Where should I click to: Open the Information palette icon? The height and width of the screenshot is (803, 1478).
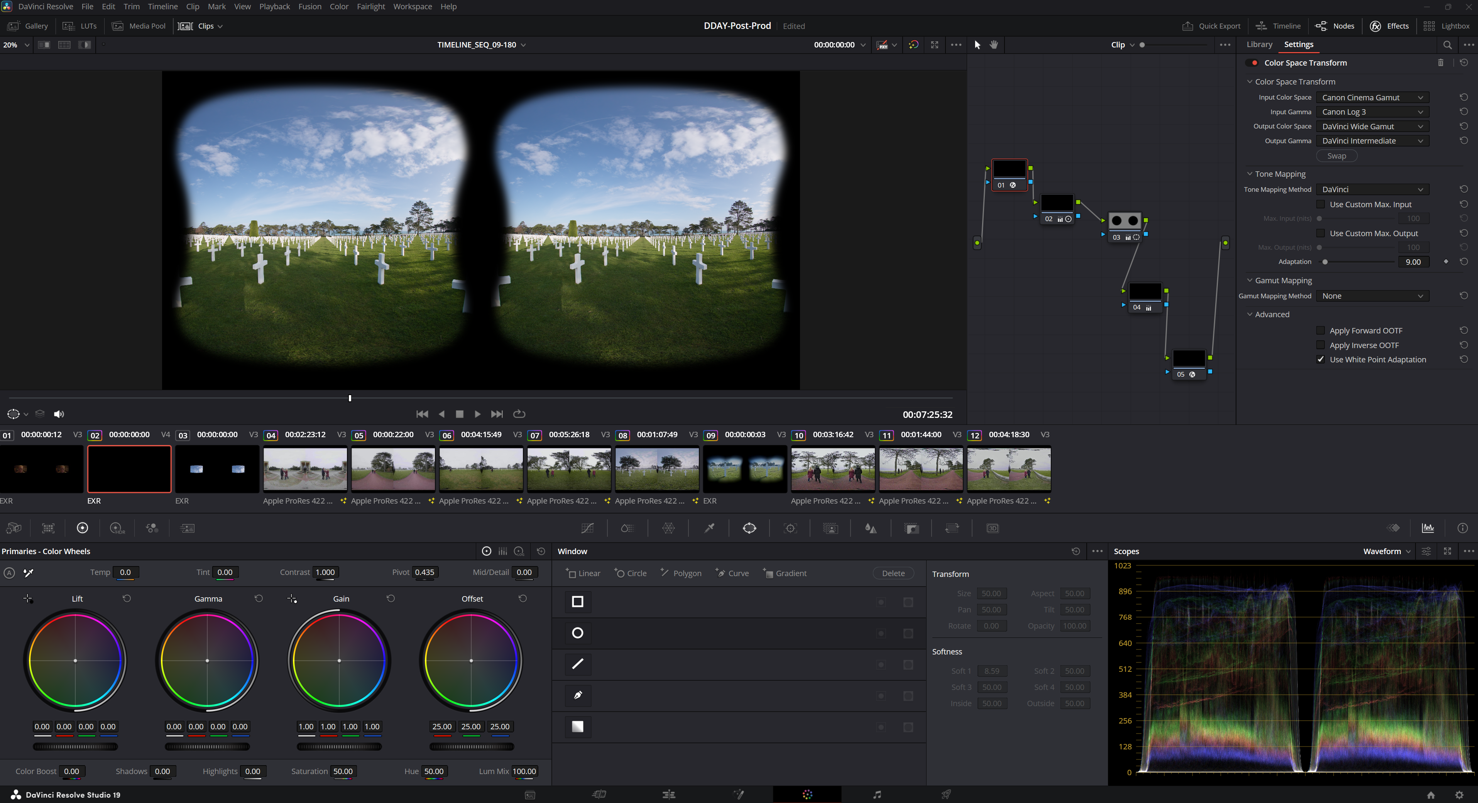click(1463, 528)
